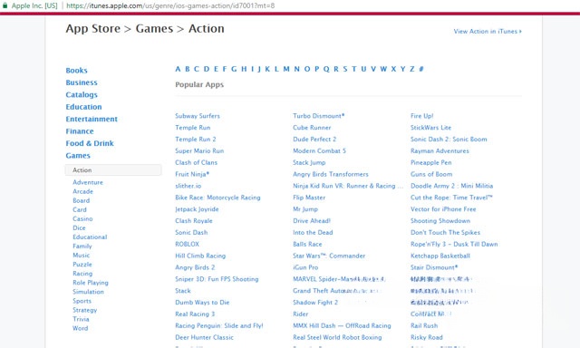Screen dimensions: 580x348
Task: Select the Role Playing subcategory
Action: pyautogui.click(x=91, y=283)
